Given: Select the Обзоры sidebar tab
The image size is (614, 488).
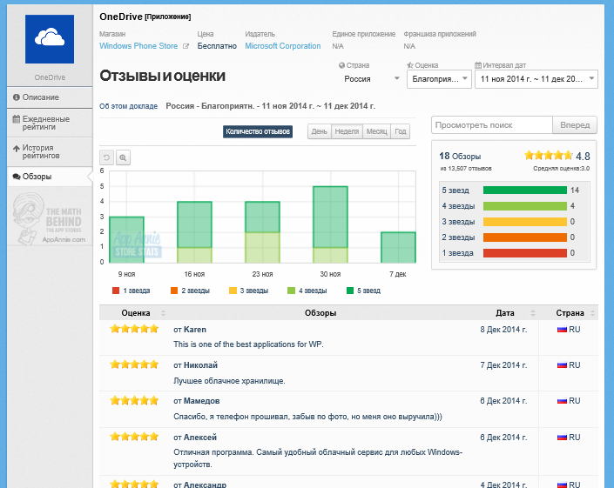Looking at the screenshot, I should pyautogui.click(x=50, y=177).
